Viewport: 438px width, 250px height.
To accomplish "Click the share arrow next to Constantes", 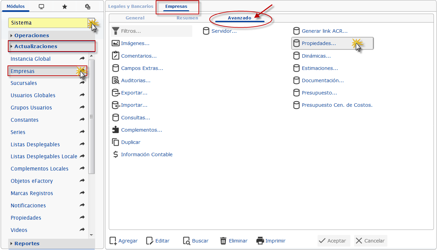I will 82,120.
